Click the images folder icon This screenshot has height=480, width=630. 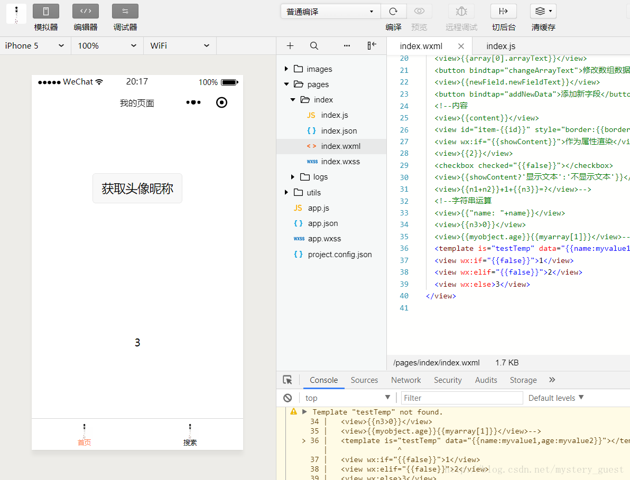coord(299,69)
